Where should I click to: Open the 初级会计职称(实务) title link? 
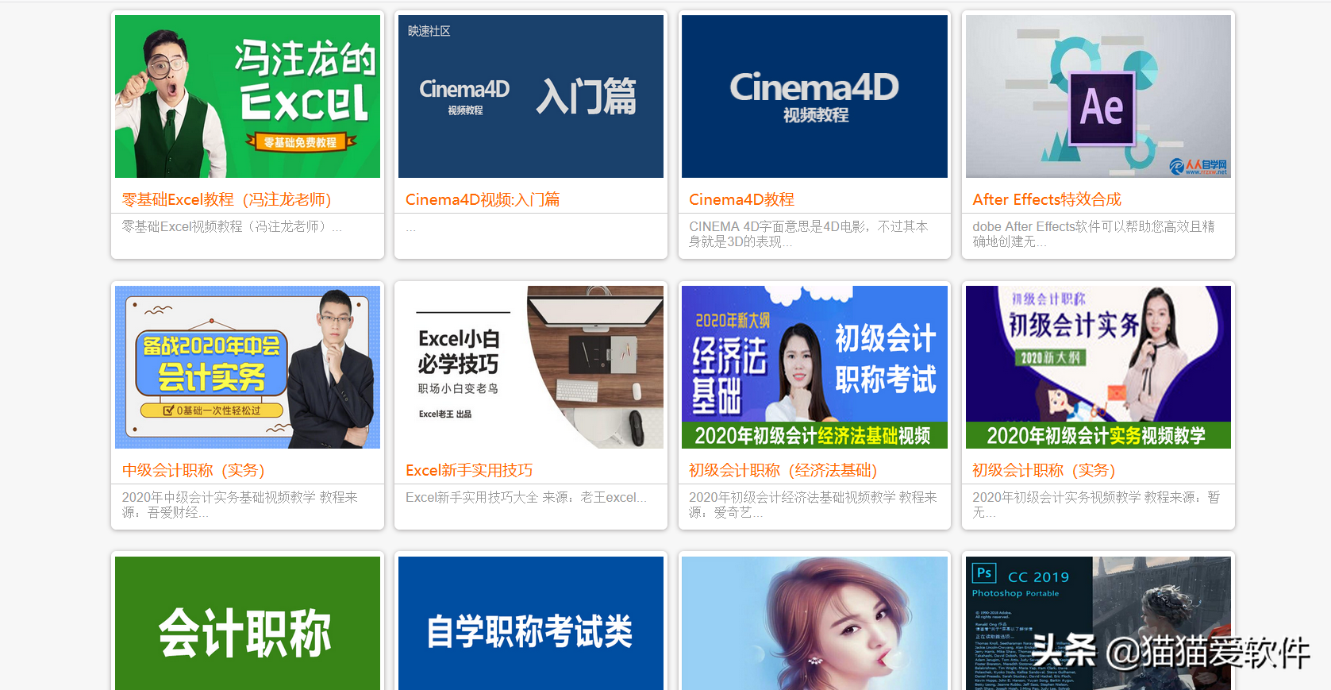[x=1044, y=470]
